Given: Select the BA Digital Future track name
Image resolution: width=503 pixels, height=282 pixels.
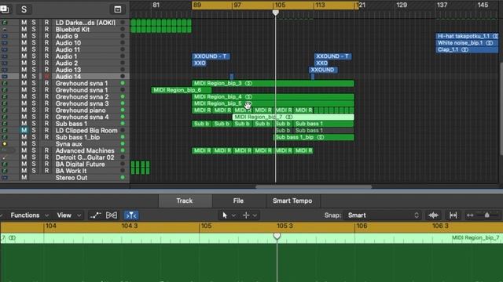Looking at the screenshot, I should (x=80, y=164).
